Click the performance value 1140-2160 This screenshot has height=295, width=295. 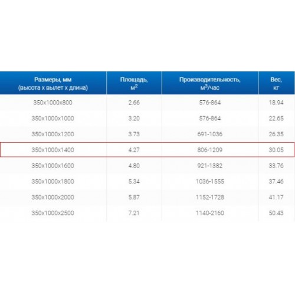coord(210,213)
